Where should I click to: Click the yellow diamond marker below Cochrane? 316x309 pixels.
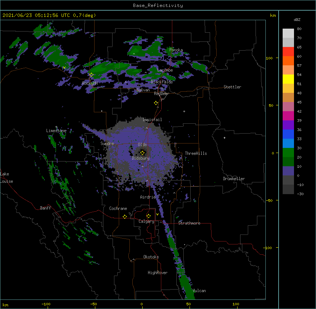coord(125,217)
